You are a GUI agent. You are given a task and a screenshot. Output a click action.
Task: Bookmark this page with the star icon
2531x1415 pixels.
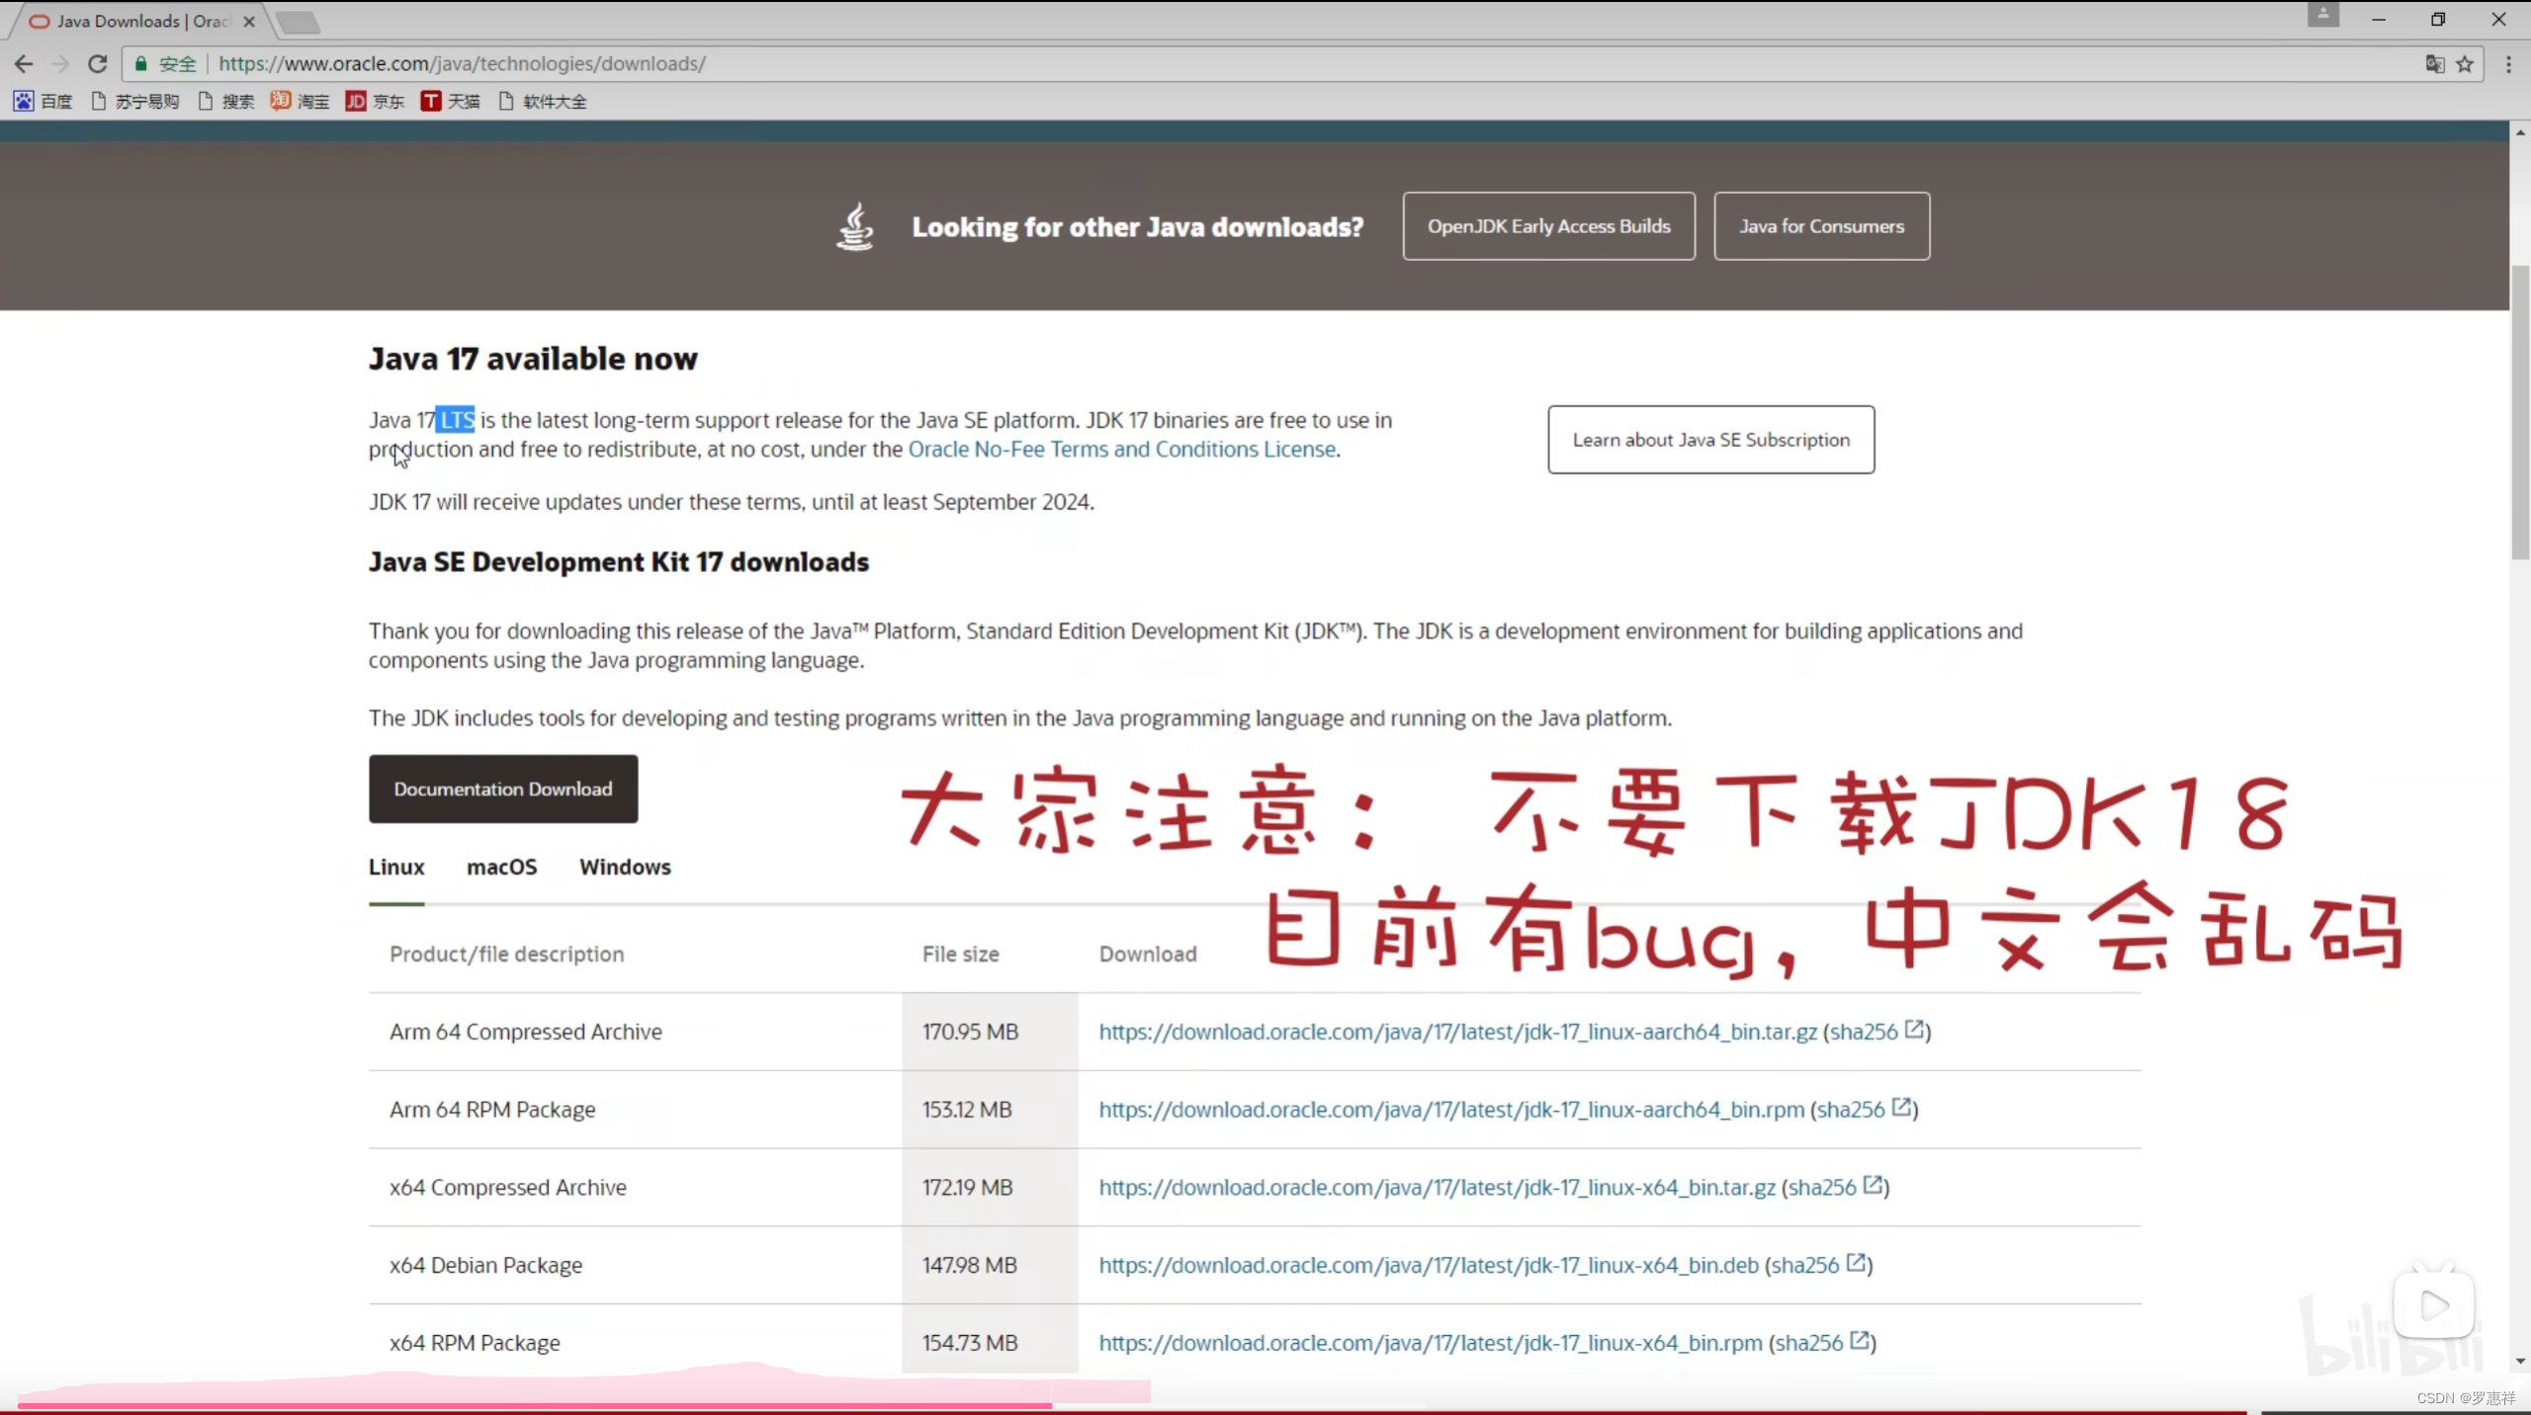click(2464, 63)
